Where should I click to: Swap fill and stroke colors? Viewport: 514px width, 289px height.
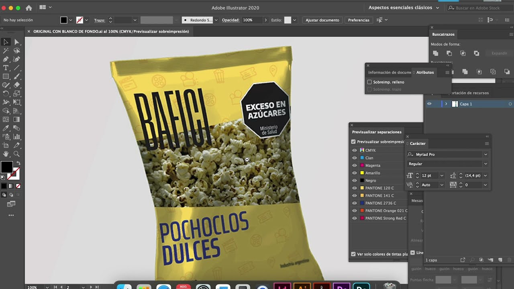coord(18,163)
